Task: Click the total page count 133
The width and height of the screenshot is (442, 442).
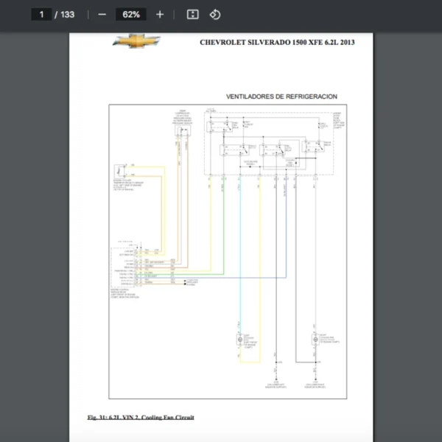Action: 67,14
